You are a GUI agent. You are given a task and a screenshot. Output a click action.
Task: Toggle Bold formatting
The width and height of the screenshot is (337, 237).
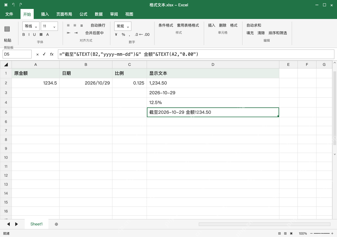click(x=24, y=34)
